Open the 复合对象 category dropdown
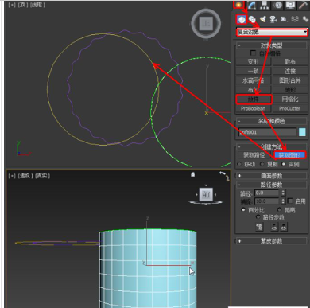The width and height of the screenshot is (310, 308). (x=272, y=33)
